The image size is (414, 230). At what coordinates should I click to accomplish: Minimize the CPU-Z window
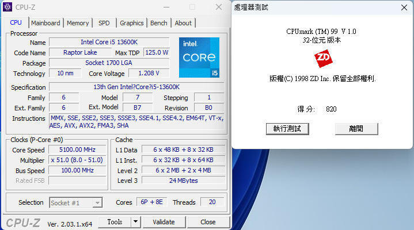(x=166, y=7)
